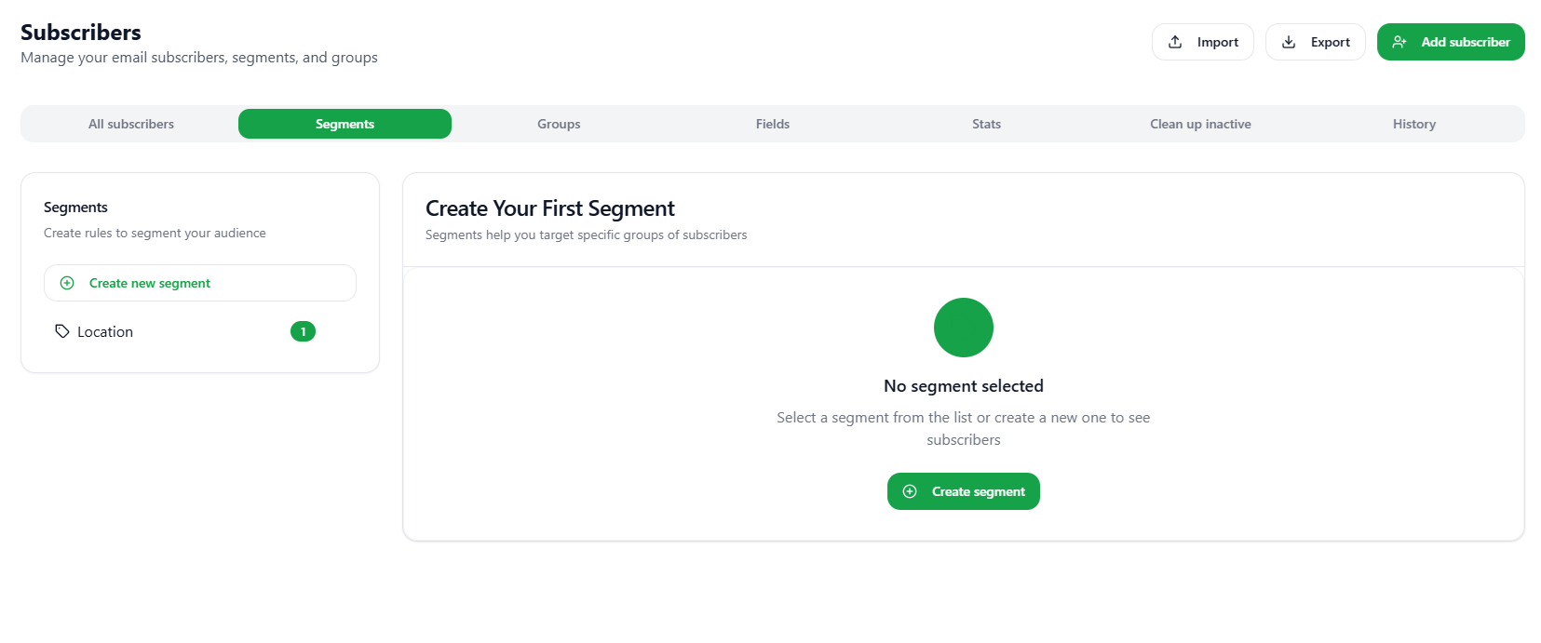The image size is (1541, 643).
Task: Click the plus icon inside Create segment button
Action: (x=910, y=491)
